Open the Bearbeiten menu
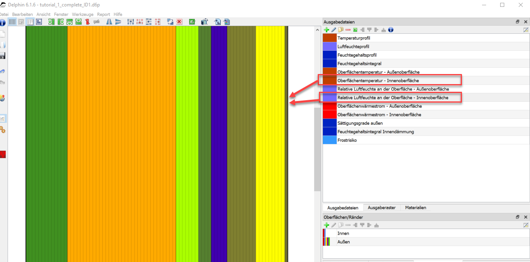Viewport: 530px width, 262px height. click(x=23, y=14)
